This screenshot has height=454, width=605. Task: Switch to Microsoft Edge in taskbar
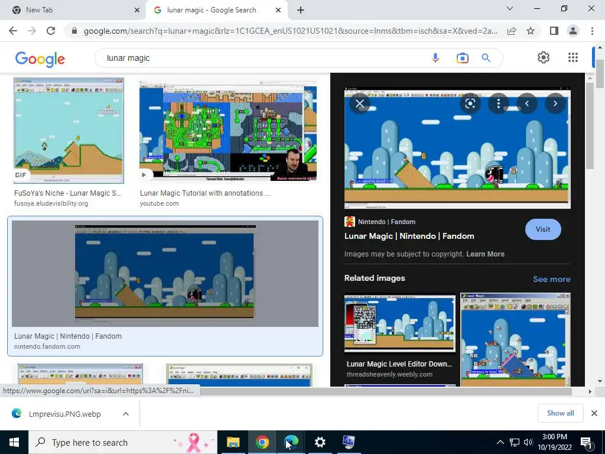point(291,442)
